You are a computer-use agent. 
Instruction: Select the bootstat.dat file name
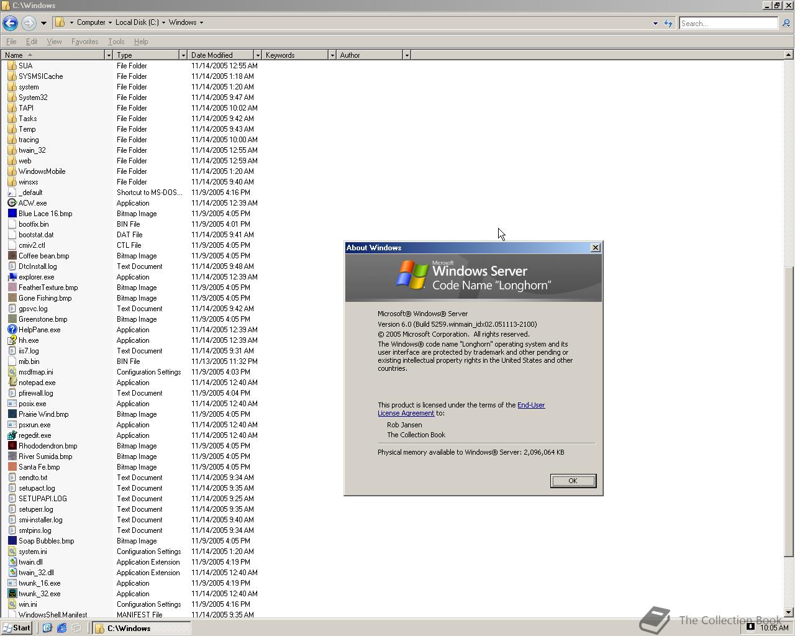(x=36, y=235)
